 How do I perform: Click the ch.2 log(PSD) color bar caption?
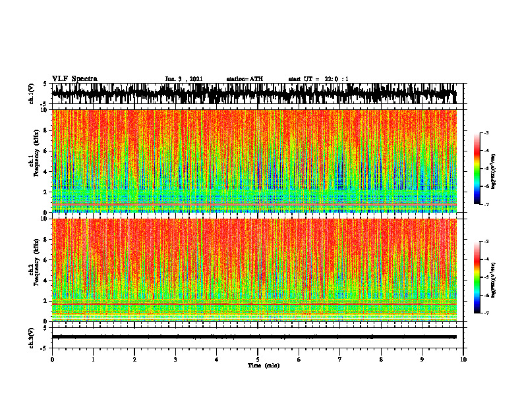[494, 281]
